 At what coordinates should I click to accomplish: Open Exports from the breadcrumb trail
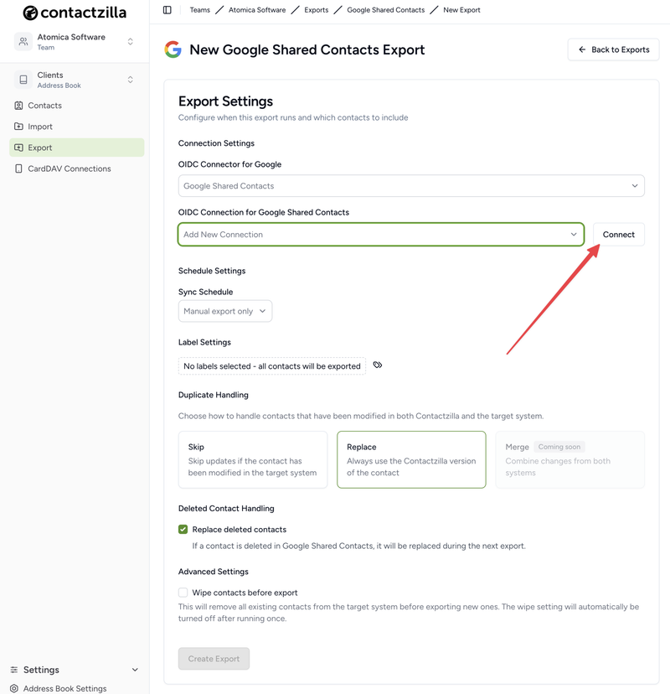pos(317,9)
